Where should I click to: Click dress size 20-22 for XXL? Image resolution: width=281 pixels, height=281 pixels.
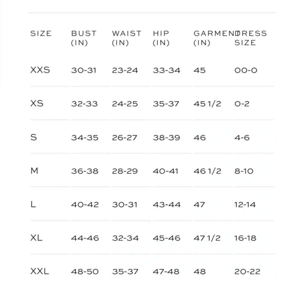247,272
